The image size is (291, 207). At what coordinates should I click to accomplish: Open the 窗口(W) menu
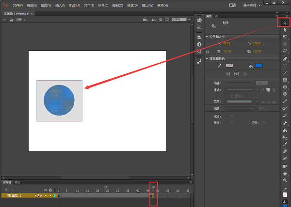tap(148, 5)
